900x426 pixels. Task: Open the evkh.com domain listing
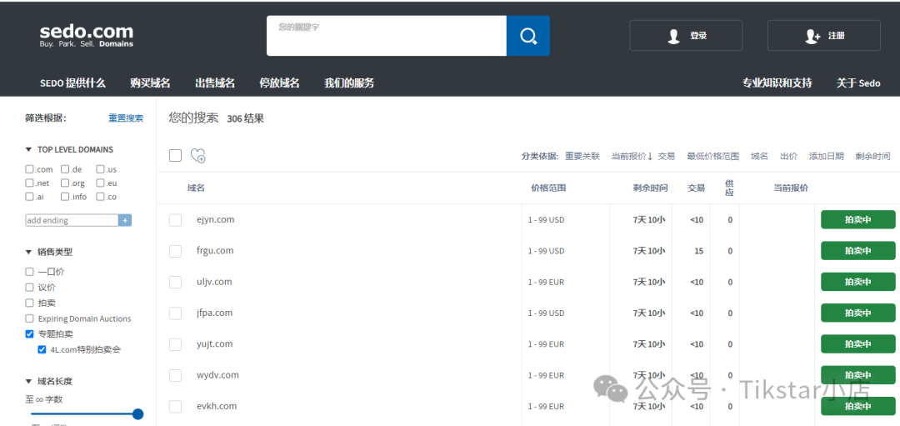click(217, 405)
